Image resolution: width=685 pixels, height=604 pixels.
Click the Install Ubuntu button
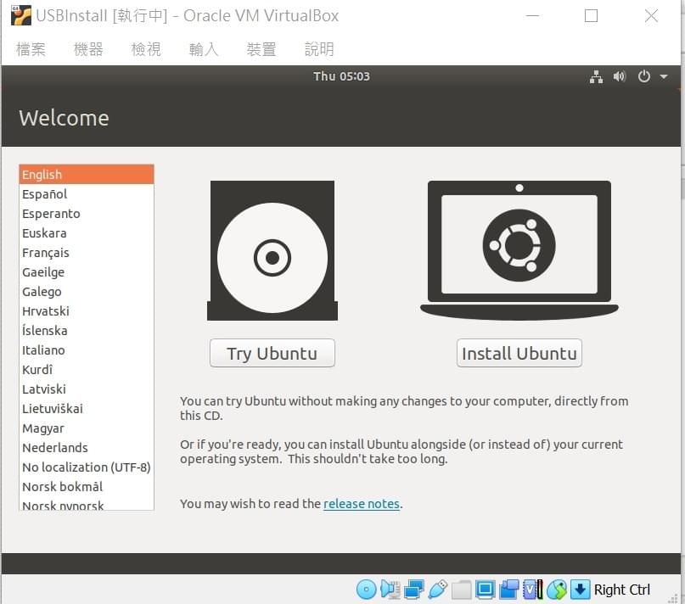(x=519, y=353)
